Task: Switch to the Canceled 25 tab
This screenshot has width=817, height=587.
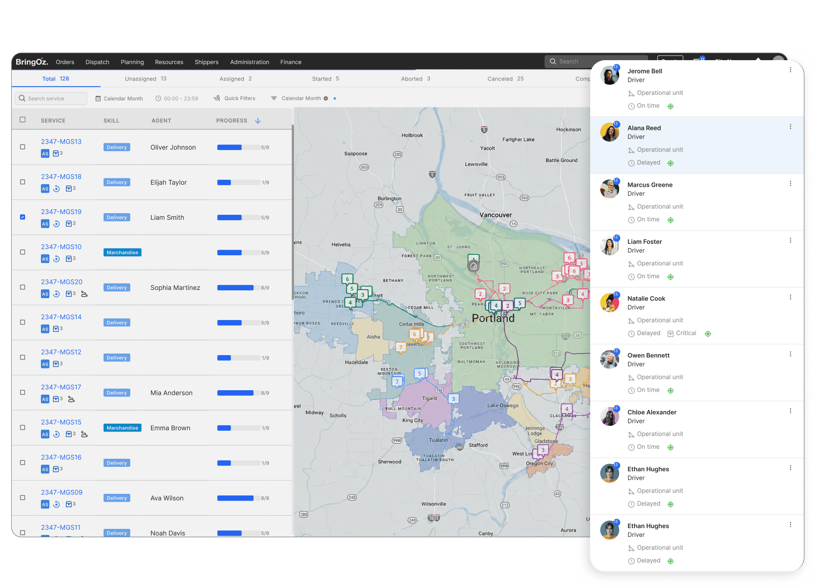Action: (505, 79)
